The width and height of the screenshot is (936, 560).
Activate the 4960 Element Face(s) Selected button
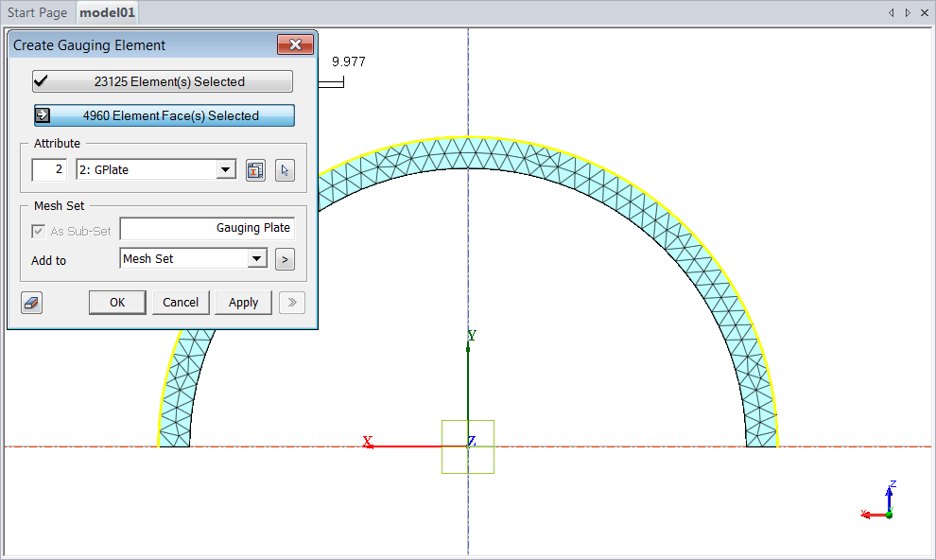pyautogui.click(x=164, y=115)
